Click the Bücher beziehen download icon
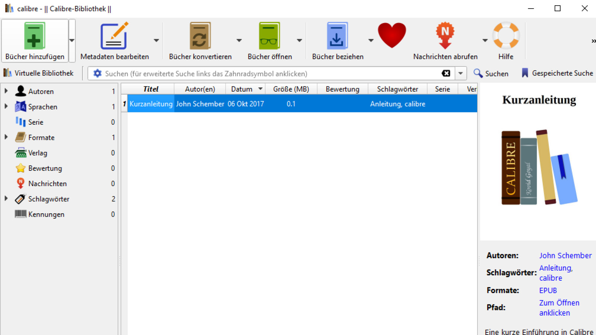The height and width of the screenshot is (335, 596). point(337,36)
